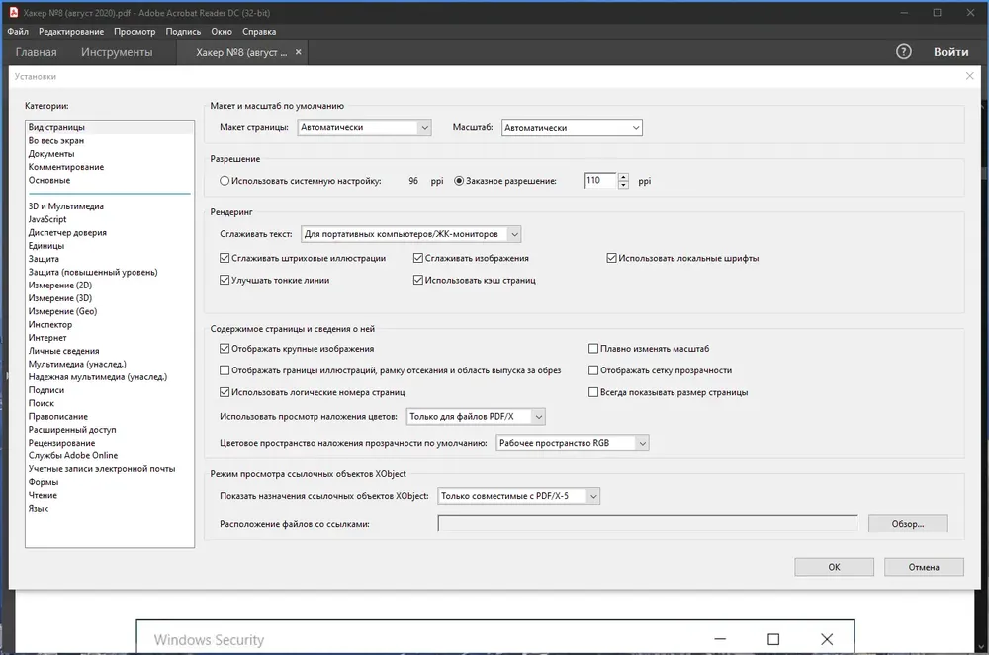Click the Обзор... browse button
Image resolution: width=989 pixels, height=655 pixels.
click(908, 524)
